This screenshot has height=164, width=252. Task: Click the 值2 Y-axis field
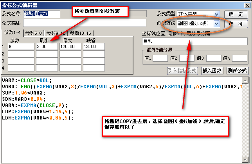187,58
